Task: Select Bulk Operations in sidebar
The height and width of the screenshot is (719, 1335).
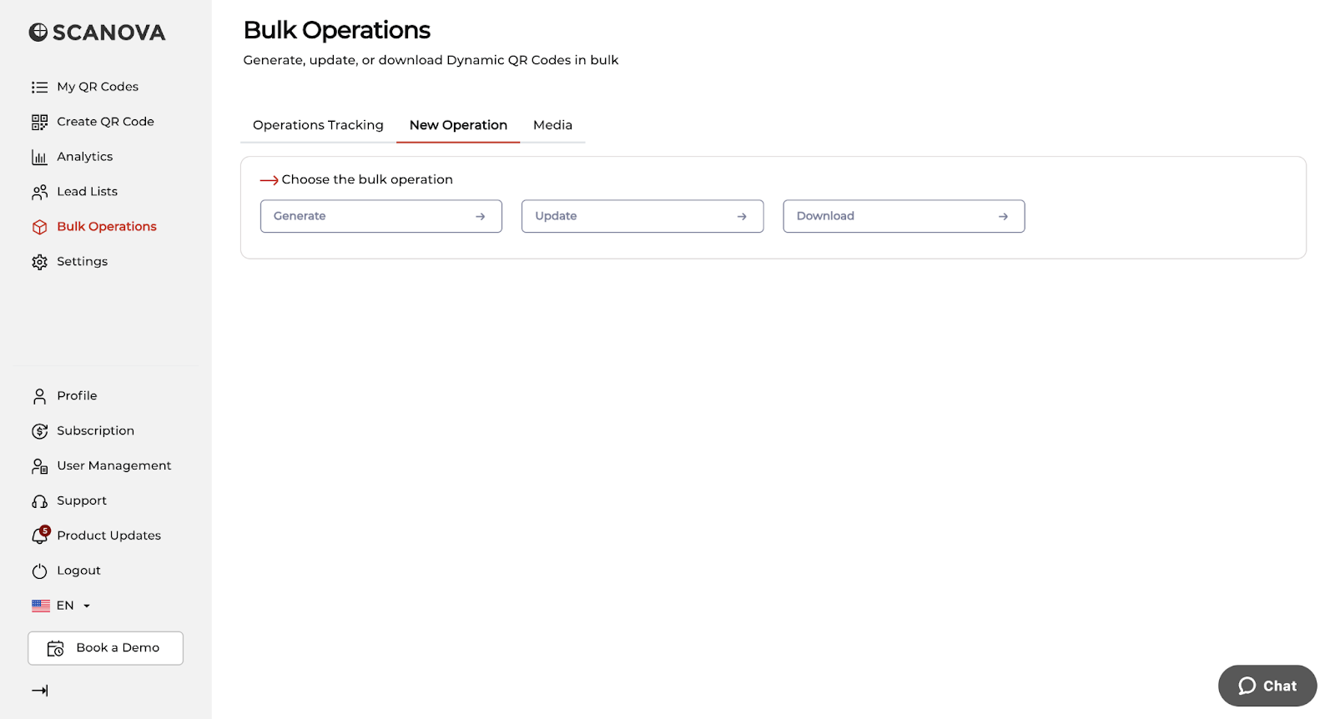Action: click(106, 227)
